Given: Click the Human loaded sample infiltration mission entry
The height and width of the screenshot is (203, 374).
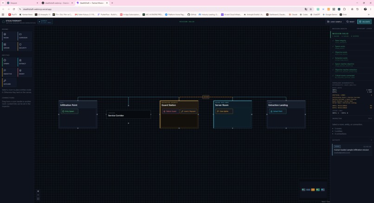Looking at the screenshot, I should (352, 150).
